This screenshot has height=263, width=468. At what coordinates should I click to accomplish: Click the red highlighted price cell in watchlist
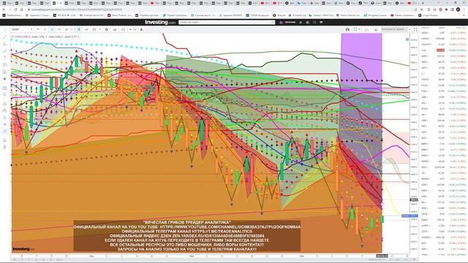440,50
